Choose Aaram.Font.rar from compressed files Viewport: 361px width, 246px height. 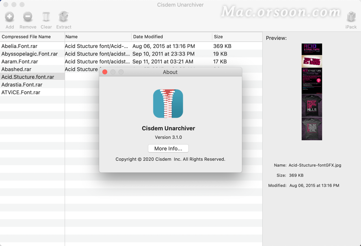pyautogui.click(x=19, y=61)
